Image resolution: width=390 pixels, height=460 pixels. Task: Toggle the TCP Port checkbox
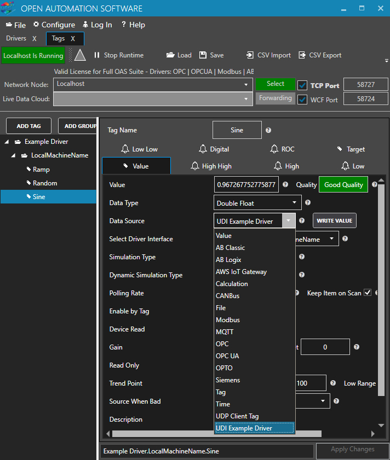coord(302,85)
